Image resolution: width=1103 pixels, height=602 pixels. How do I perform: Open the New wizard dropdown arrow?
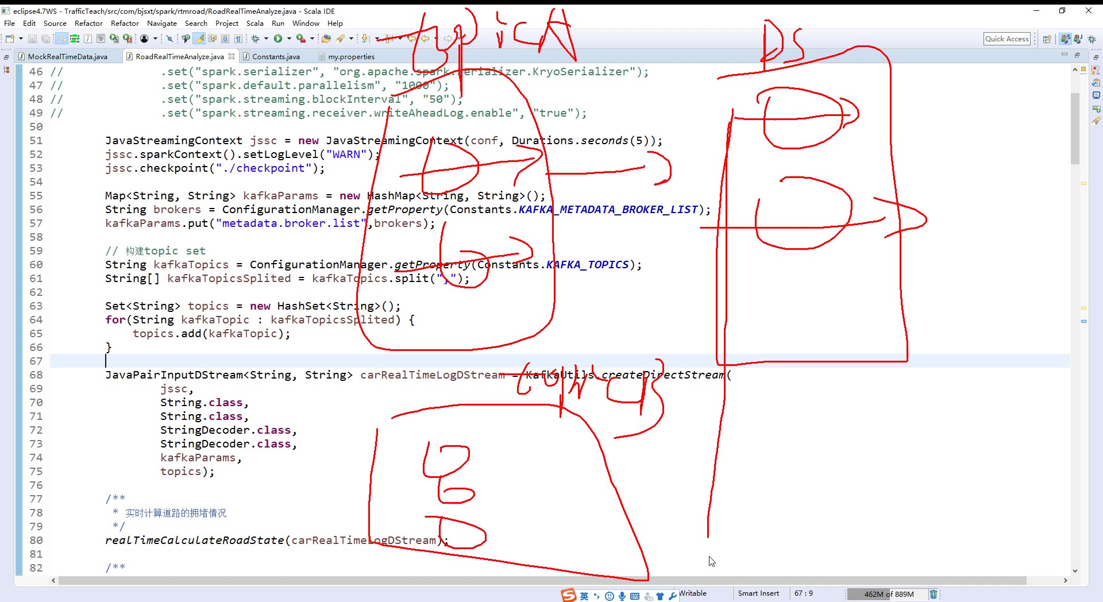[21, 38]
